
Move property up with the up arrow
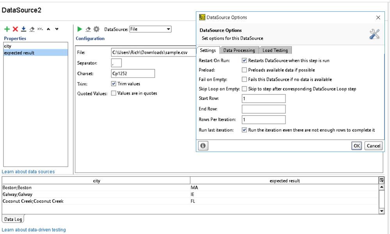pyautogui.click(x=49, y=29)
